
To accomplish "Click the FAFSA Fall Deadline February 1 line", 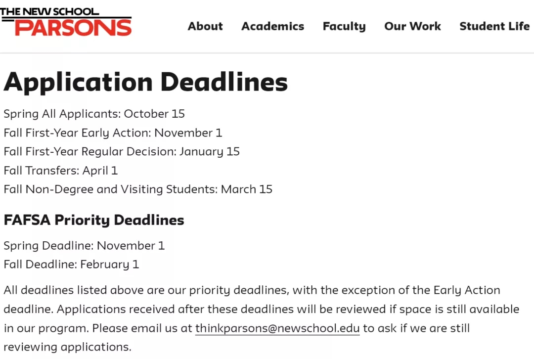I will point(71,265).
